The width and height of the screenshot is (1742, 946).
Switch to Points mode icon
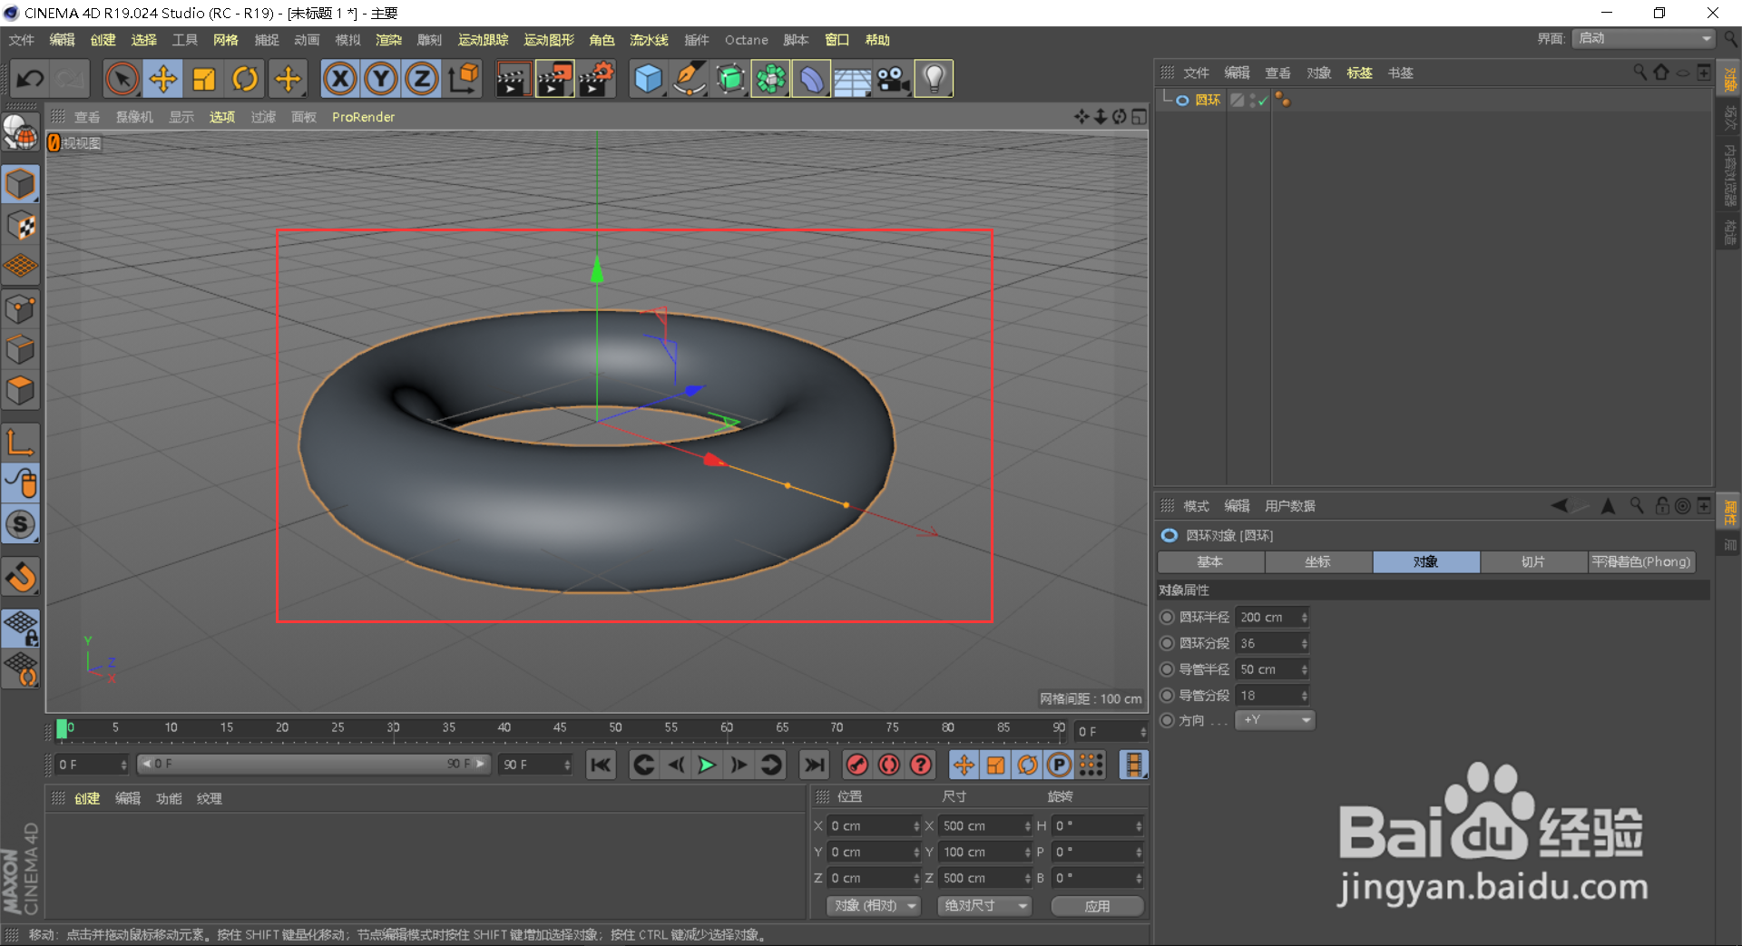[20, 309]
